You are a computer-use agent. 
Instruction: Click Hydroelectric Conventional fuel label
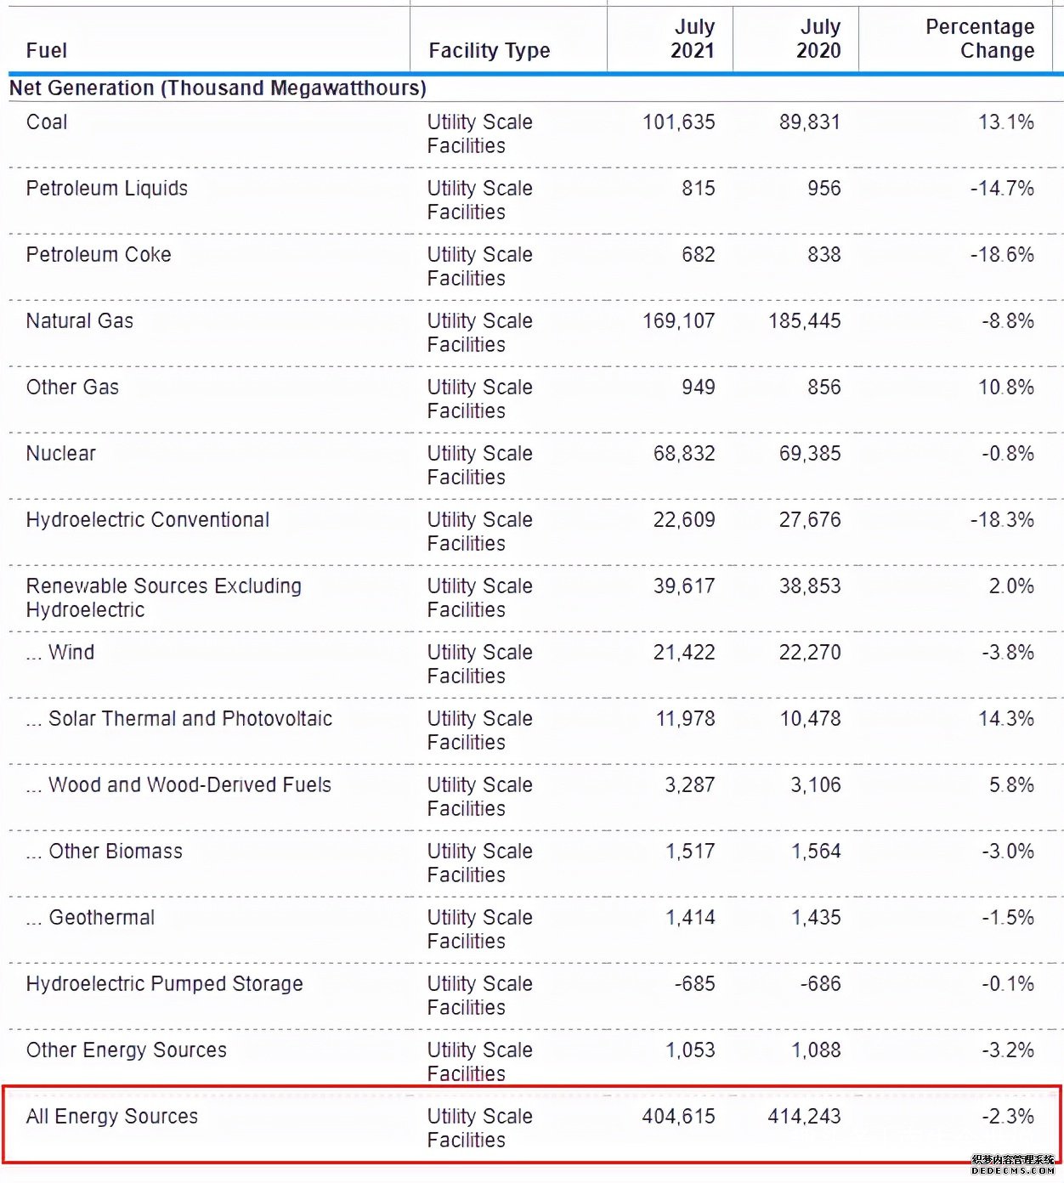148,520
